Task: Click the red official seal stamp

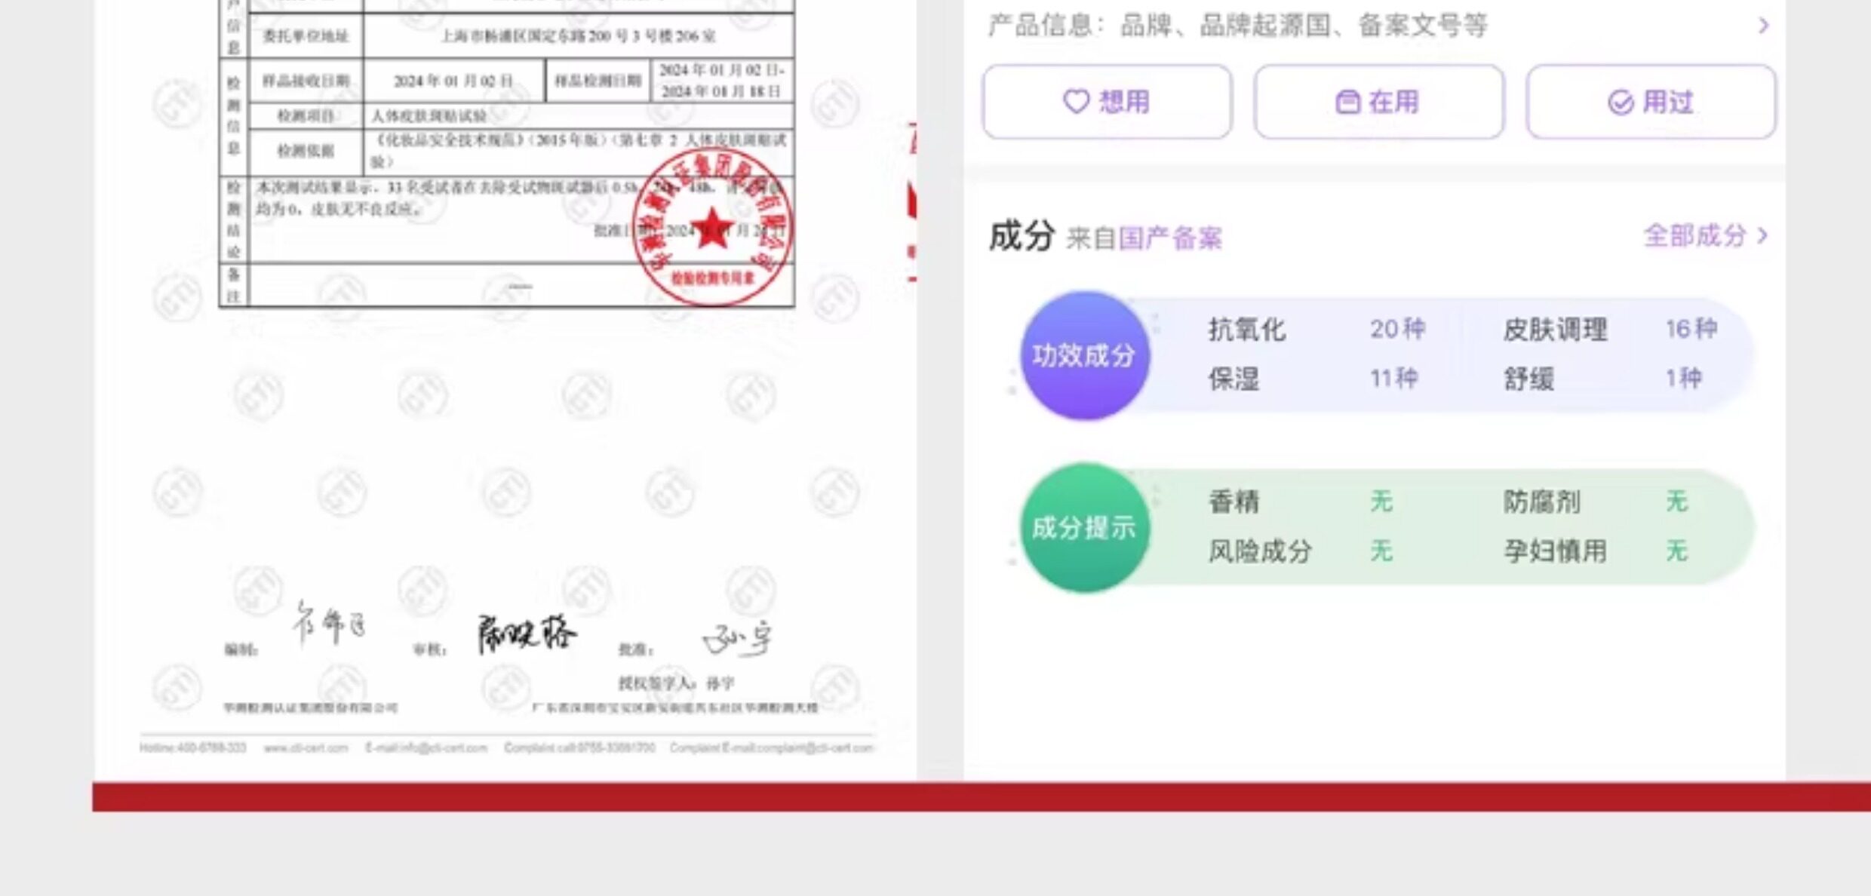Action: [712, 229]
